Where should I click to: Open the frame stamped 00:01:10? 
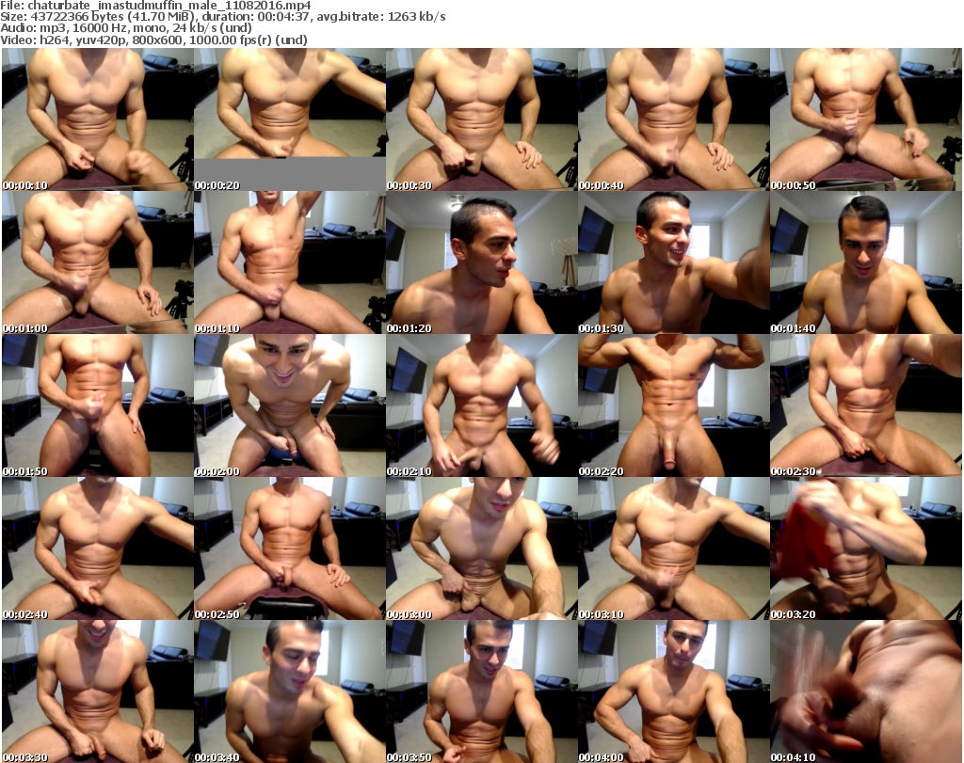tap(290, 262)
